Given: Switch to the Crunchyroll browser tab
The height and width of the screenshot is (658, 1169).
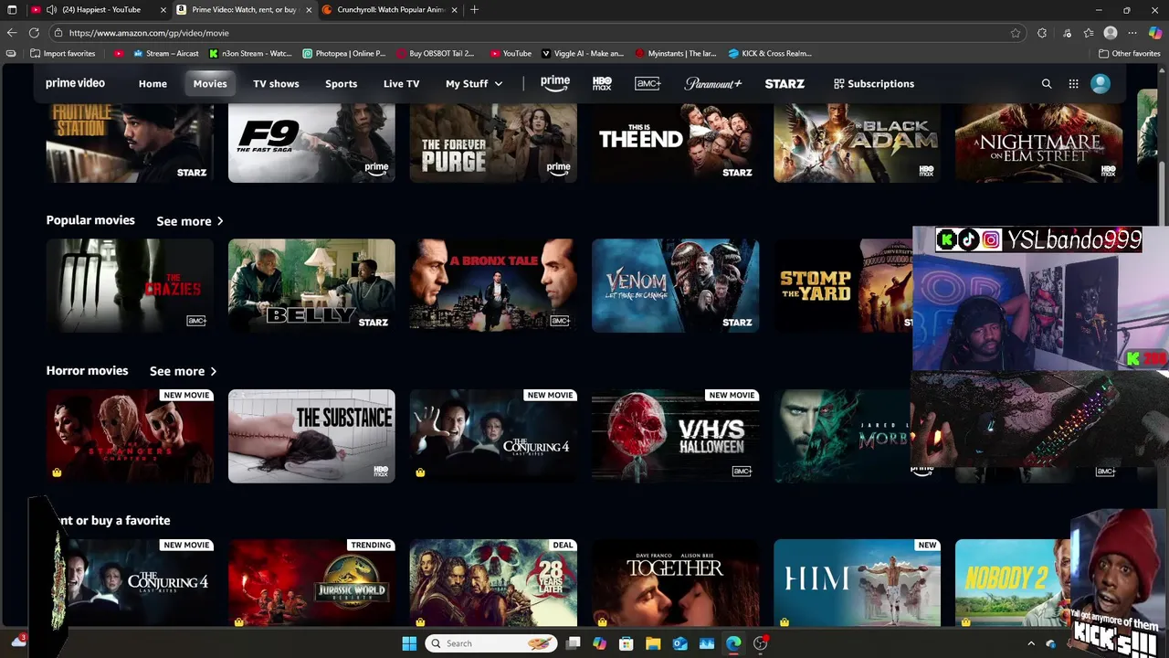Looking at the screenshot, I should click(390, 10).
